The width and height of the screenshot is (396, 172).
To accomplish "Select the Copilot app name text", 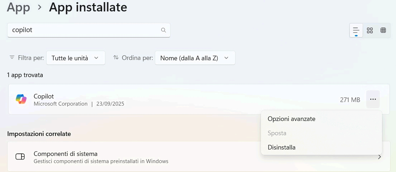I will [44, 96].
